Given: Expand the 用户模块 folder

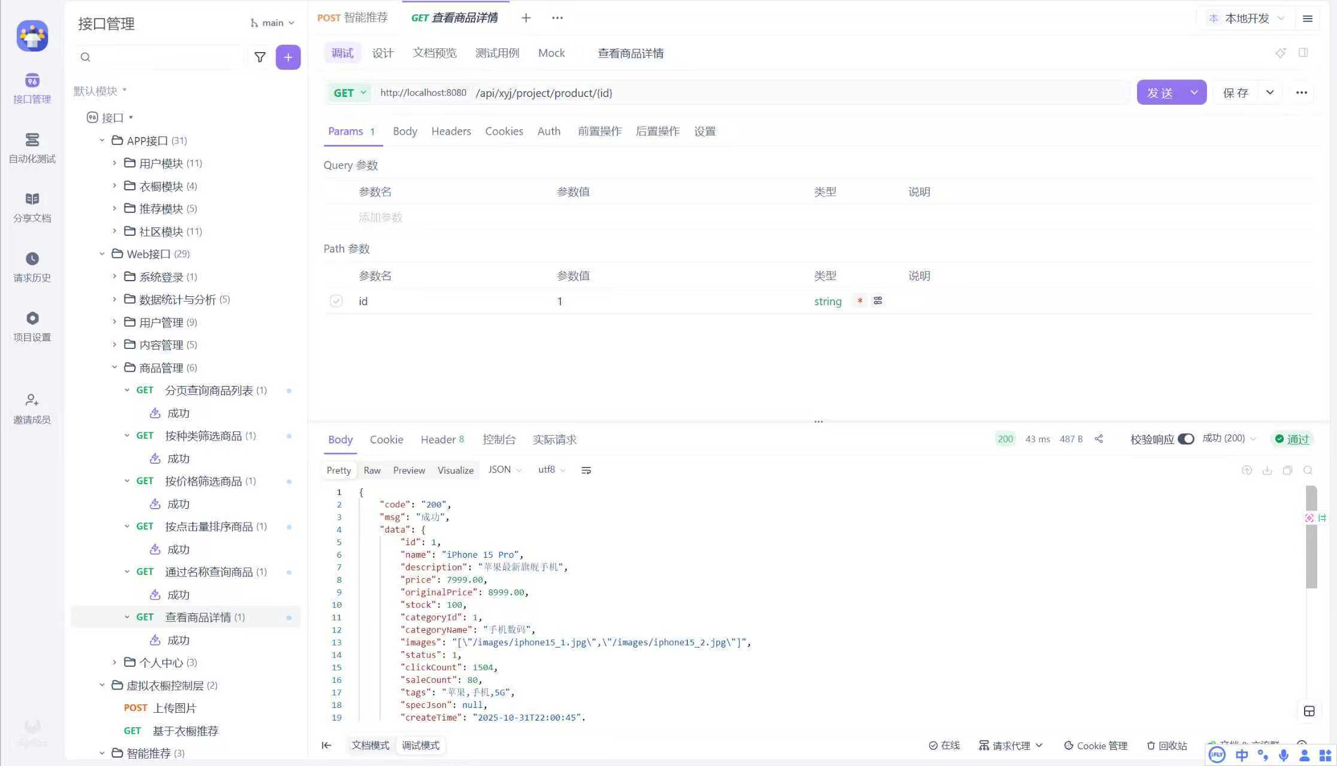Looking at the screenshot, I should [114, 163].
